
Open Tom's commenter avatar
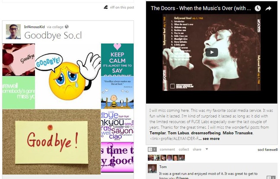(x=153, y=169)
